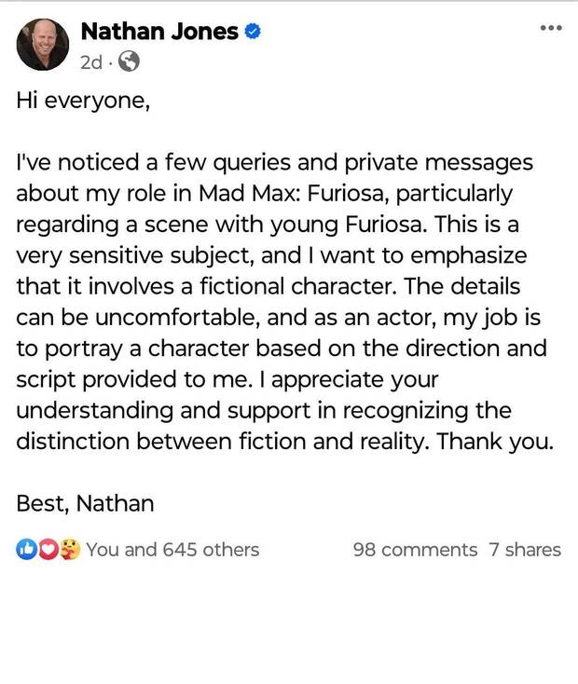Open Nathan Jones profile picture

43,44
